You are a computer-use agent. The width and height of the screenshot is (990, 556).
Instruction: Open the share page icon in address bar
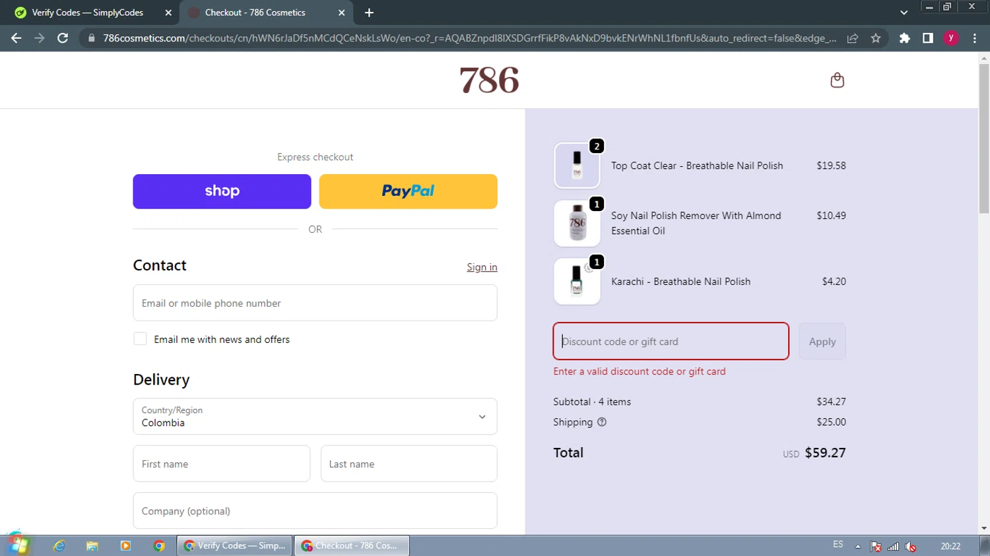[853, 38]
